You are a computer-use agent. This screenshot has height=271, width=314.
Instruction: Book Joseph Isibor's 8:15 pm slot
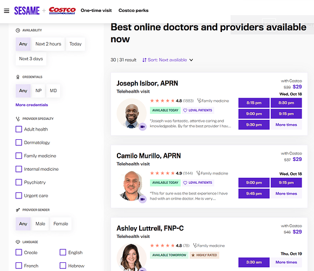[254, 103]
